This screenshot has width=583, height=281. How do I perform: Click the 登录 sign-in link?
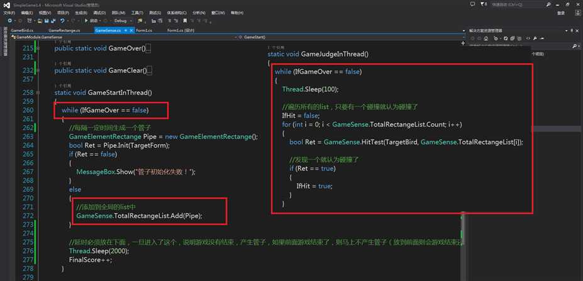[561, 13]
